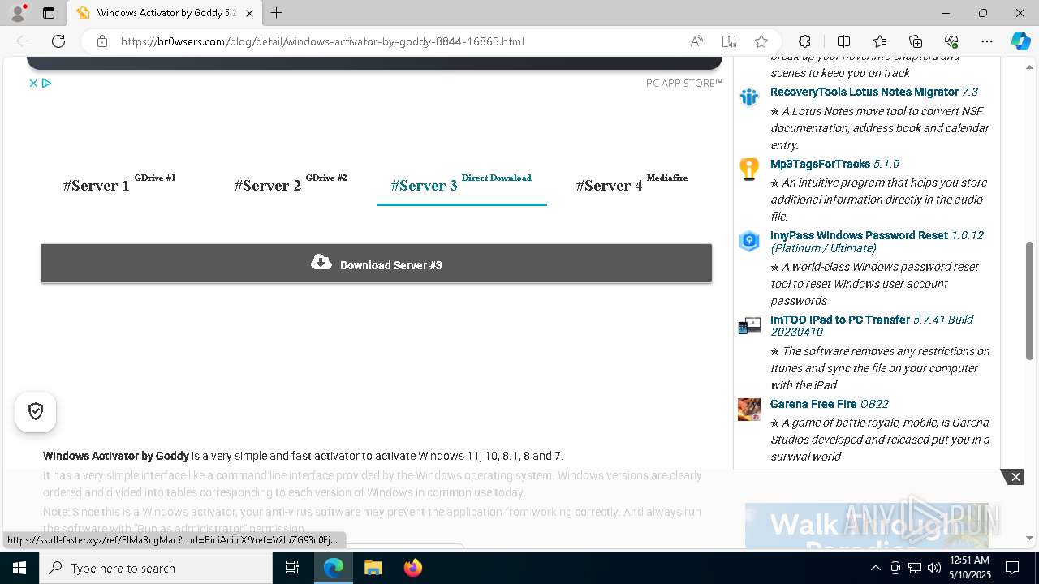Click the Garena Free Fire thumbnail
The image size is (1039, 584).
749,409
